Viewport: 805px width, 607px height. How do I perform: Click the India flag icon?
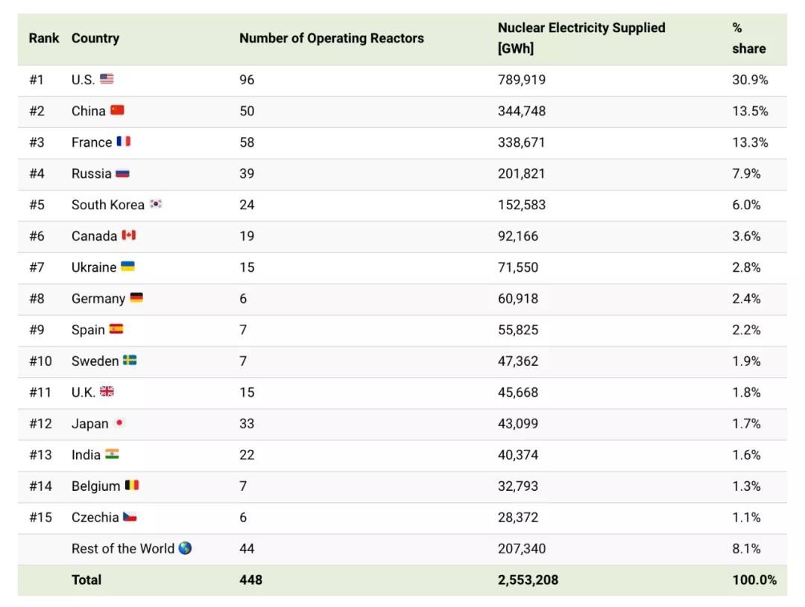[x=112, y=454]
